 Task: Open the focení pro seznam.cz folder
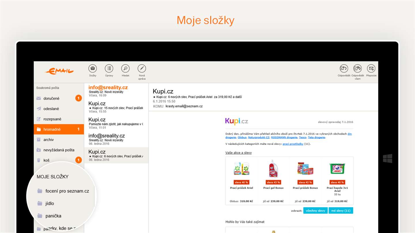pyautogui.click(x=63, y=191)
